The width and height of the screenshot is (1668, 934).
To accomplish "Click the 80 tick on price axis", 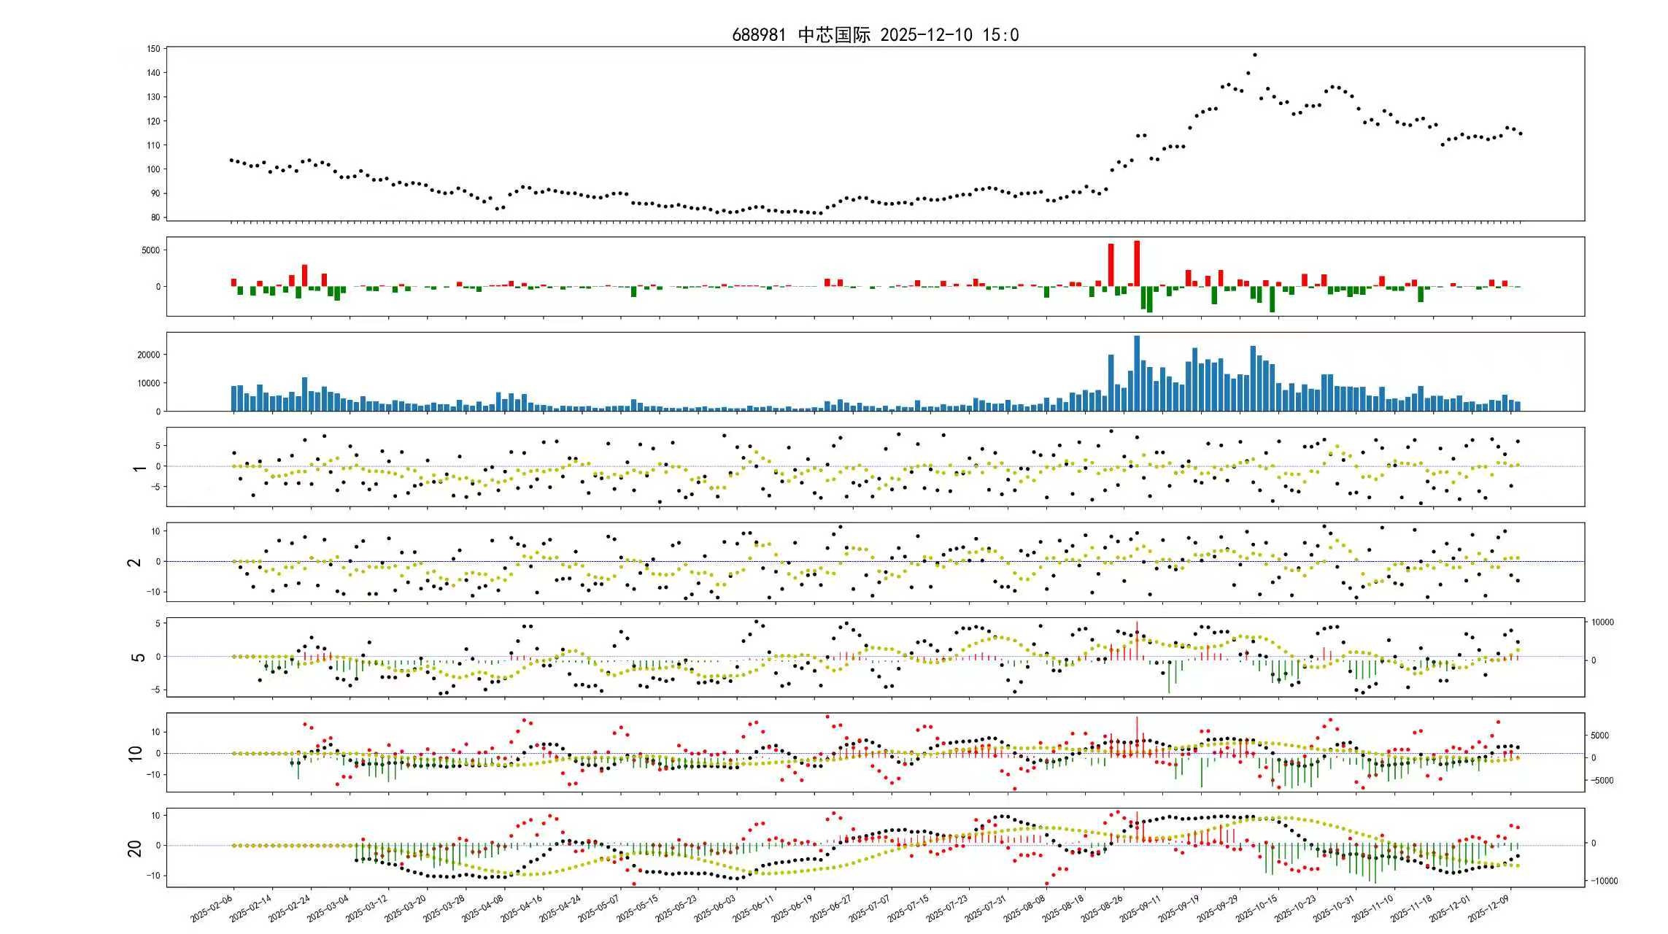I will [155, 217].
